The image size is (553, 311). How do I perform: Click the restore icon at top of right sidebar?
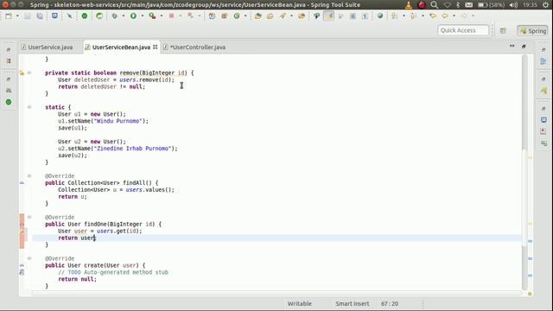543,50
